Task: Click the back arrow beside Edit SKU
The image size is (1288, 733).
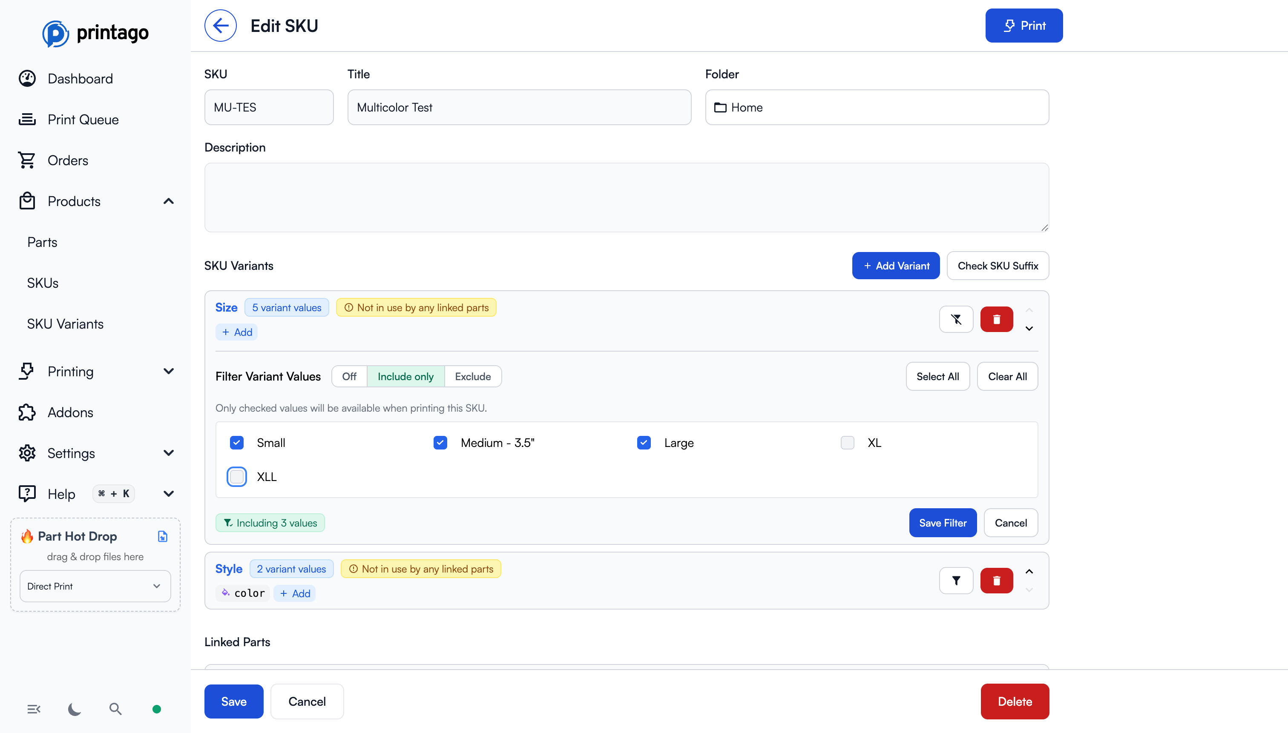Action: tap(220, 26)
